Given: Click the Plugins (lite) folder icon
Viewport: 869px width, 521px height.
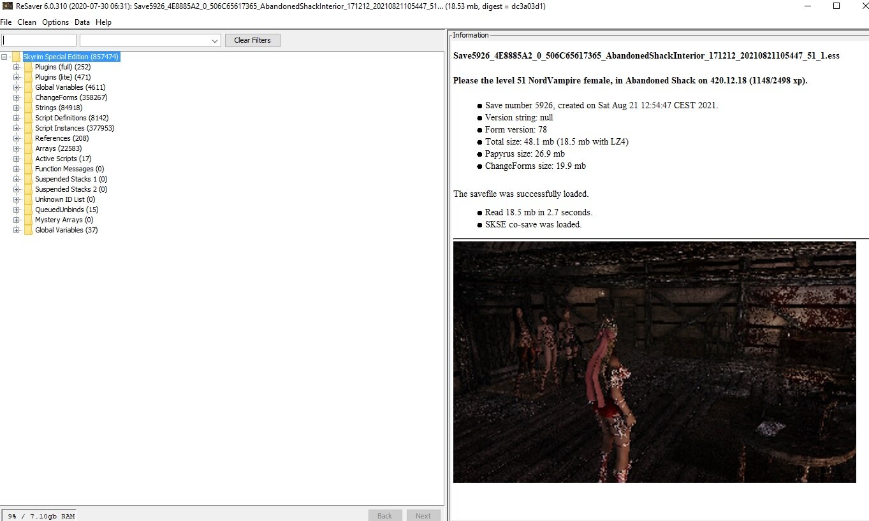Looking at the screenshot, I should [29, 77].
